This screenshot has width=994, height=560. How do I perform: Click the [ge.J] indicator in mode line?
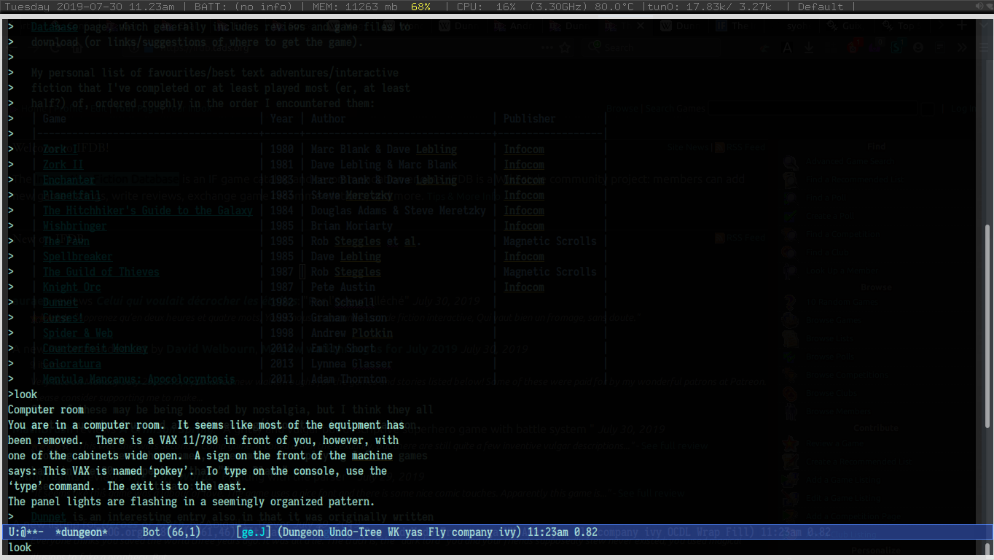coord(254,532)
